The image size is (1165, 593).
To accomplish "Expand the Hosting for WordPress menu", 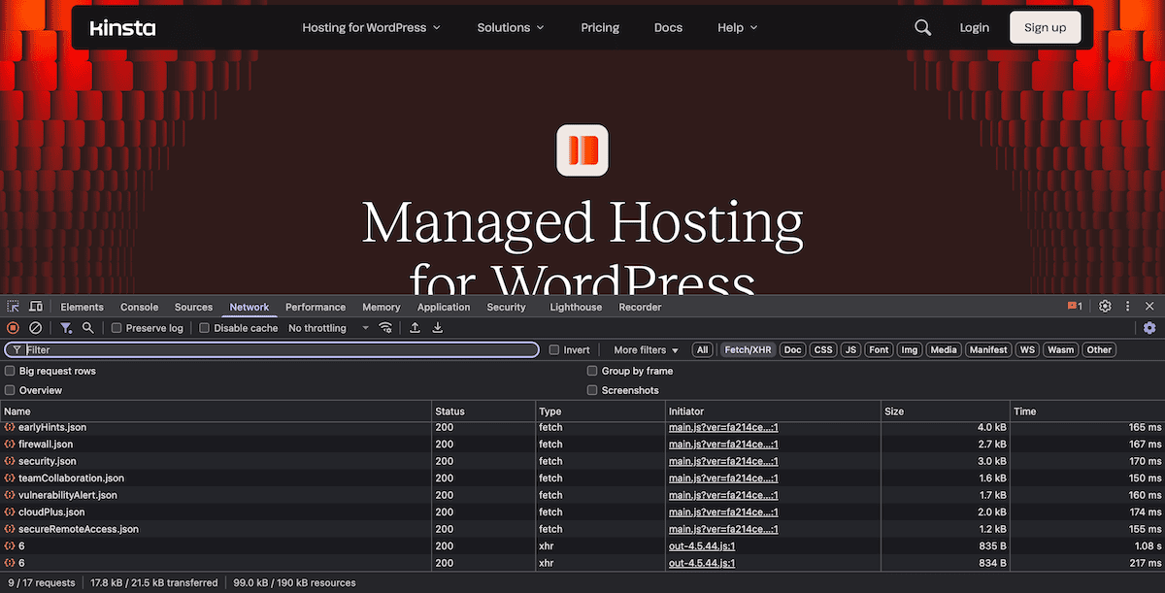I will tap(371, 27).
